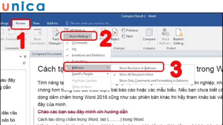Click the Next change arrow icon
The height and width of the screenshot is (125, 223).
point(123,36)
